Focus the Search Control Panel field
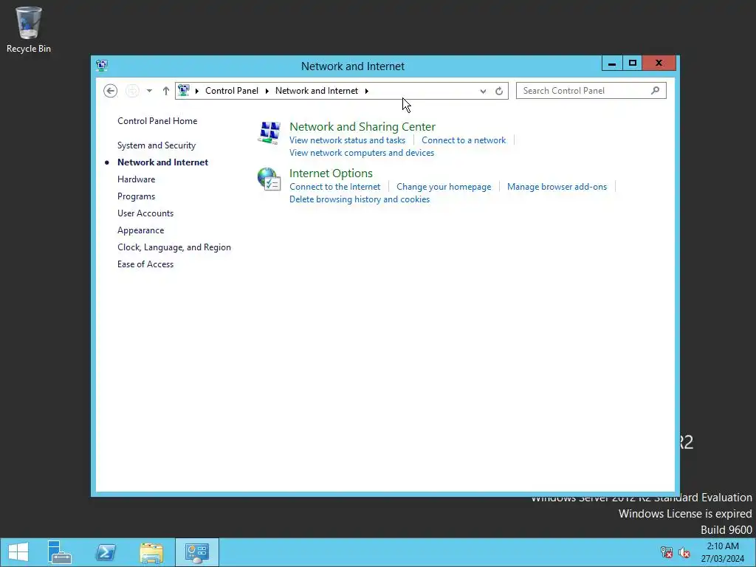This screenshot has width=756, height=567. tap(591, 91)
